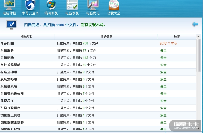Viewport: 203px width, 133px height.
Task: Click the 发现1个木马 result link
Action: pyautogui.click(x=168, y=43)
